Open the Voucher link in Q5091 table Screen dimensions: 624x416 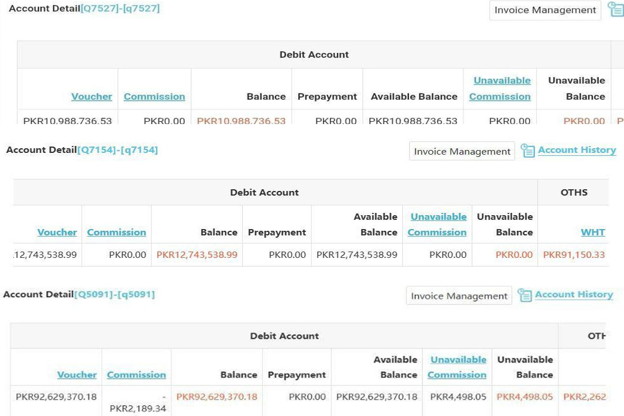point(77,374)
